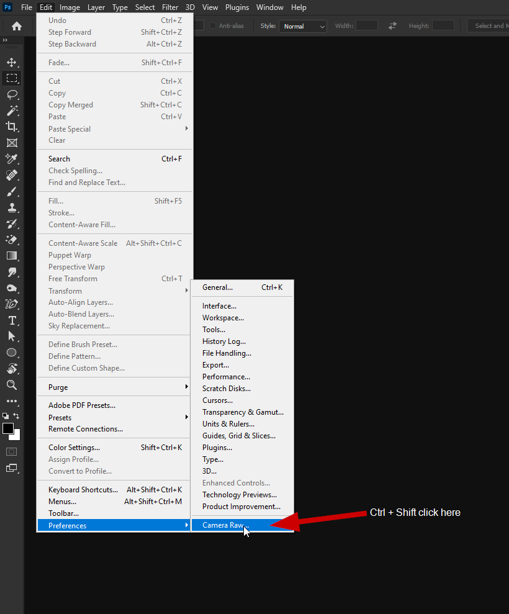This screenshot has width=509, height=614.
Task: Select the Crop tool
Action: [x=12, y=126]
